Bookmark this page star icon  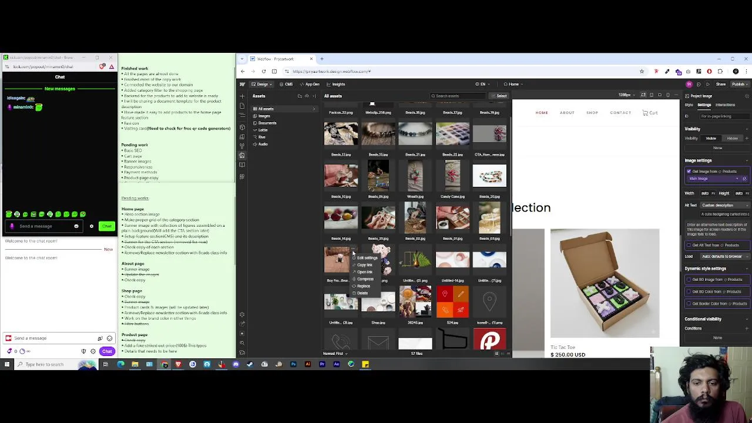tap(642, 71)
